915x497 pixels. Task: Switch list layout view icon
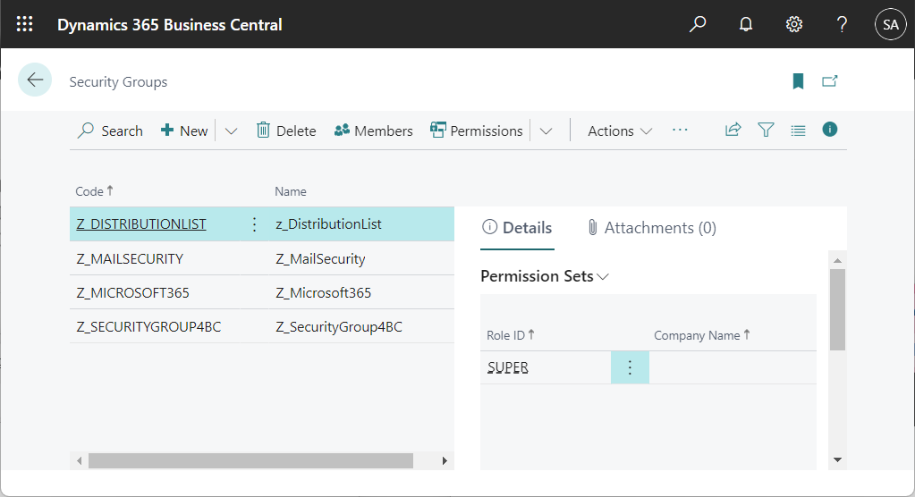coord(798,130)
